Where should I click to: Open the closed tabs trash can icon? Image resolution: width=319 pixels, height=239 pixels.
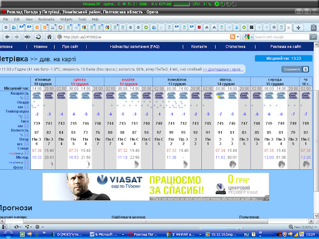click(x=314, y=28)
